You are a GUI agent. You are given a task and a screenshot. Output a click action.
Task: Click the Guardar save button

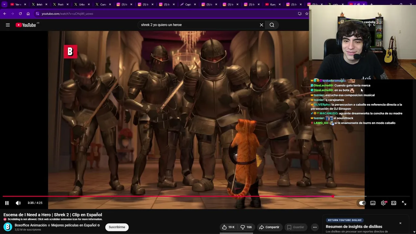pos(295,227)
